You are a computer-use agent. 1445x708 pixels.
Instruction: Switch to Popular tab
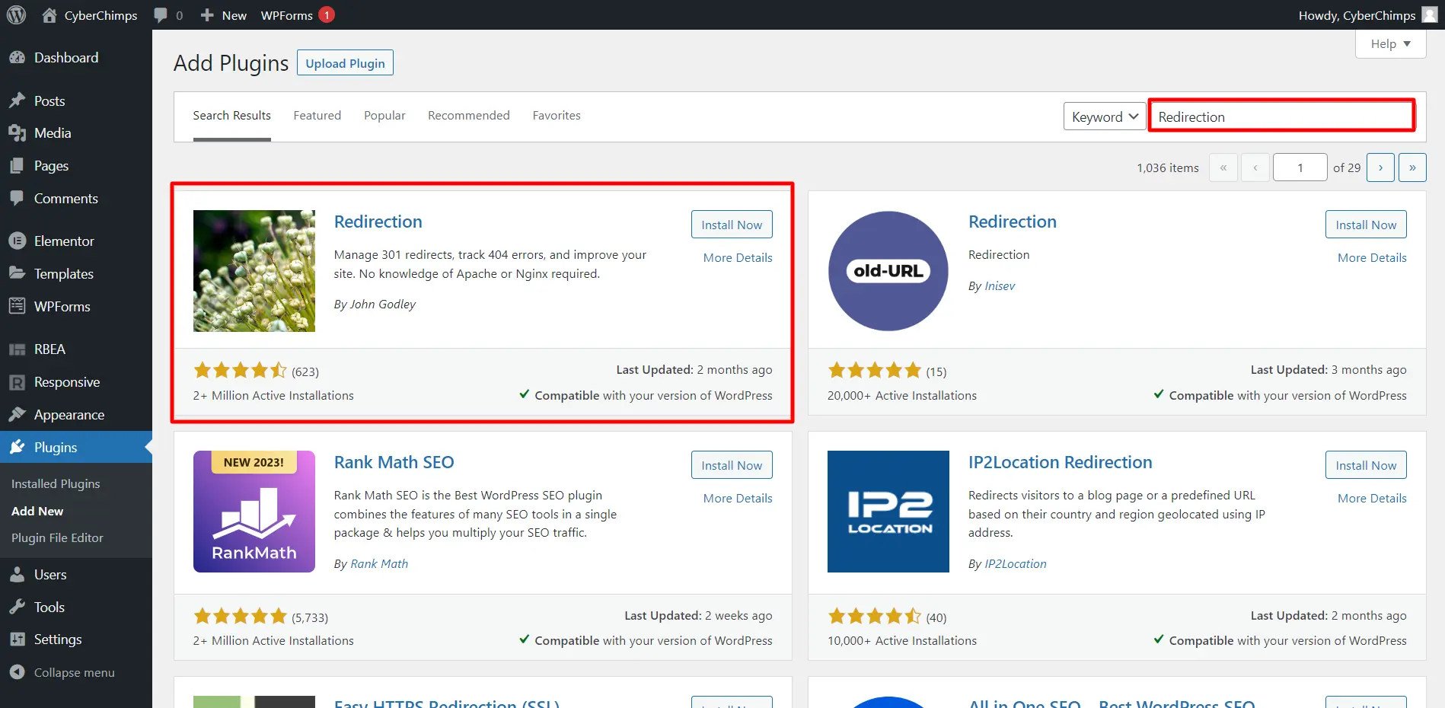[384, 116]
